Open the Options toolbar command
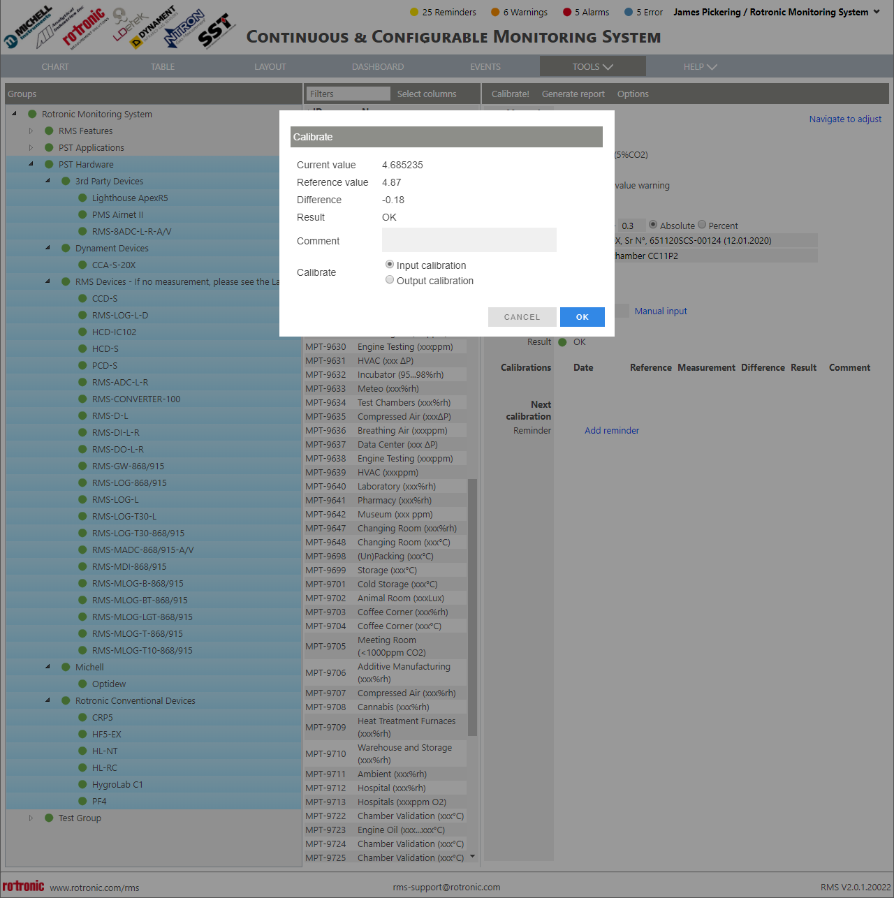Screen dimensions: 894x898 coord(633,94)
